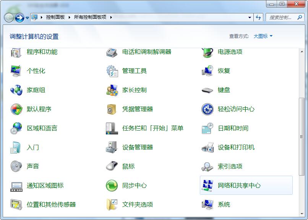Click the 设备和打印机 link
This screenshot has width=308, height=220.
point(236,147)
